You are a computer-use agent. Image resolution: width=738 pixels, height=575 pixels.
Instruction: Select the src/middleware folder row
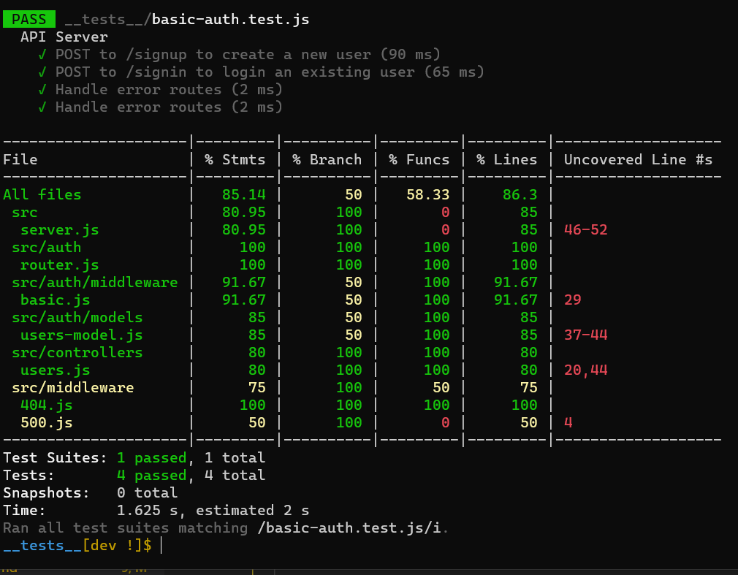tap(73, 388)
